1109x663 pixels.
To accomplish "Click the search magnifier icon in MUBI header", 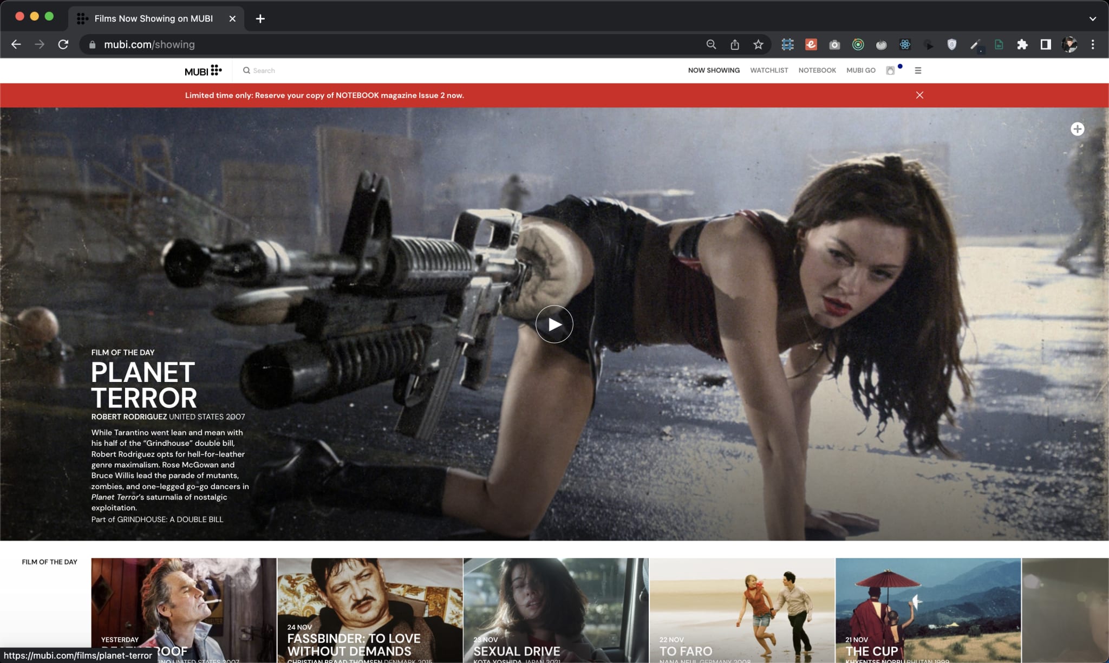I will point(246,70).
